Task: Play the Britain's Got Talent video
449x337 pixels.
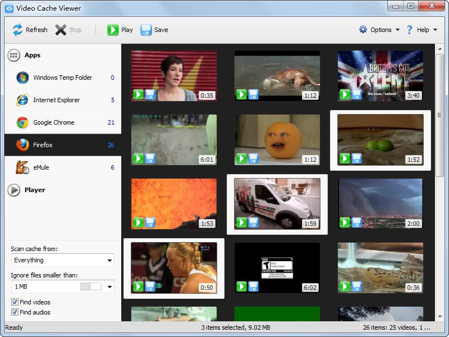Action: point(345,94)
